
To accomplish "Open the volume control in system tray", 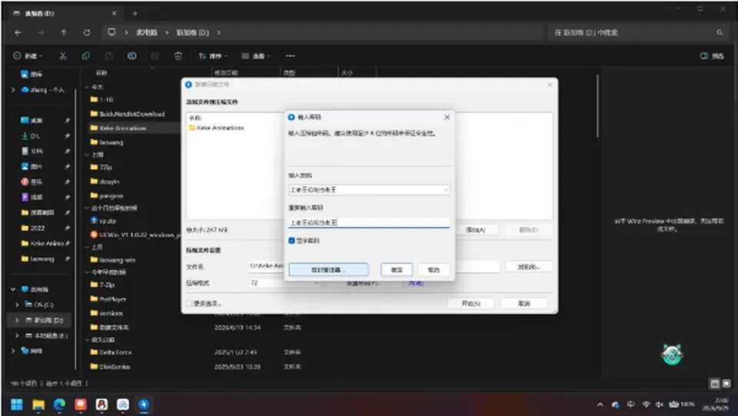I will pyautogui.click(x=660, y=404).
